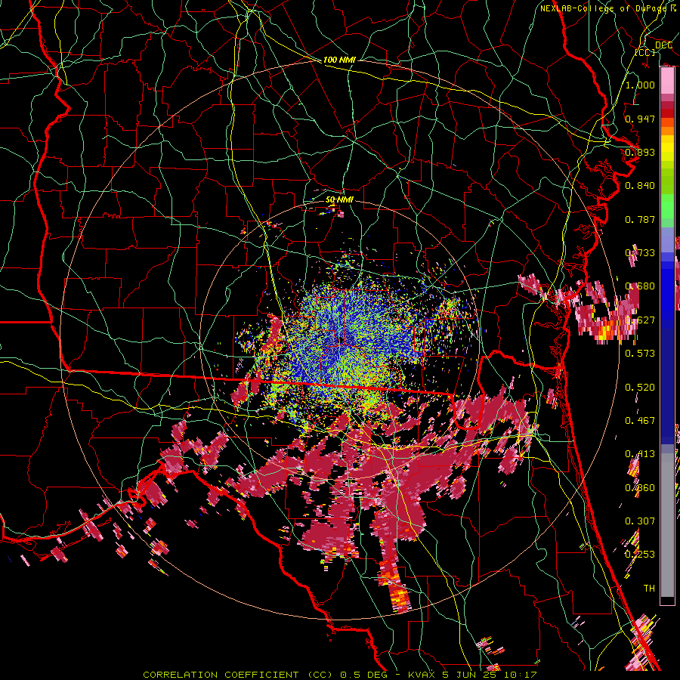Screen dimensions: 680x680
Task: Click the 0.573 scale value
Action: click(640, 354)
